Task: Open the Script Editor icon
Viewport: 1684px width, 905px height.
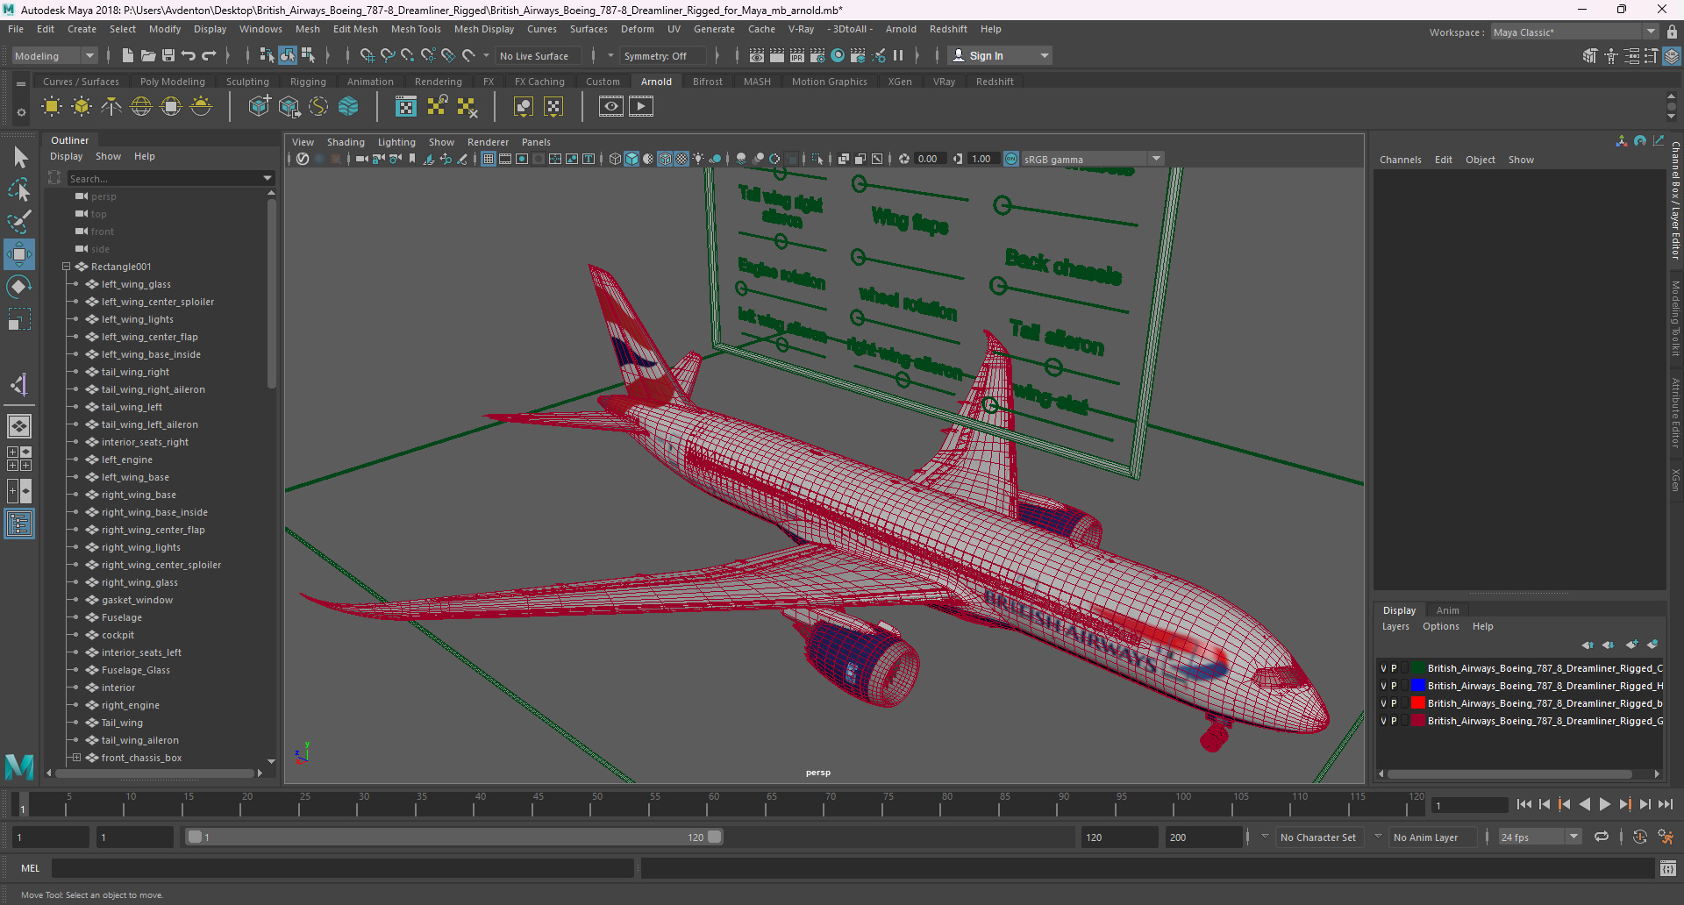Action: point(1668,868)
